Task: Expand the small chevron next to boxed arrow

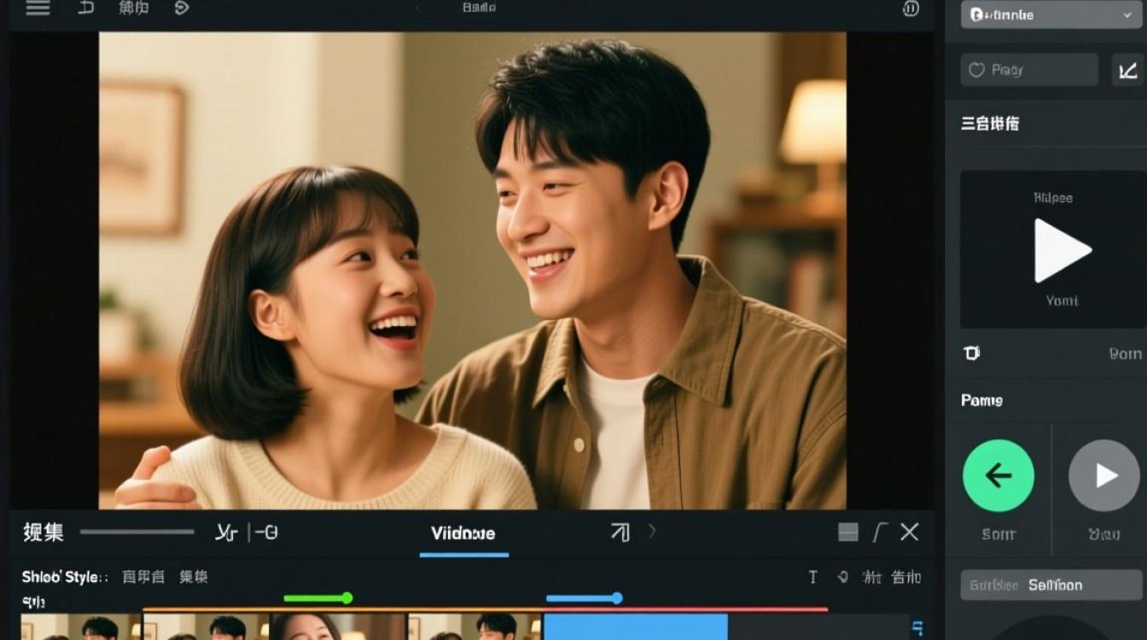Action: coord(652,532)
